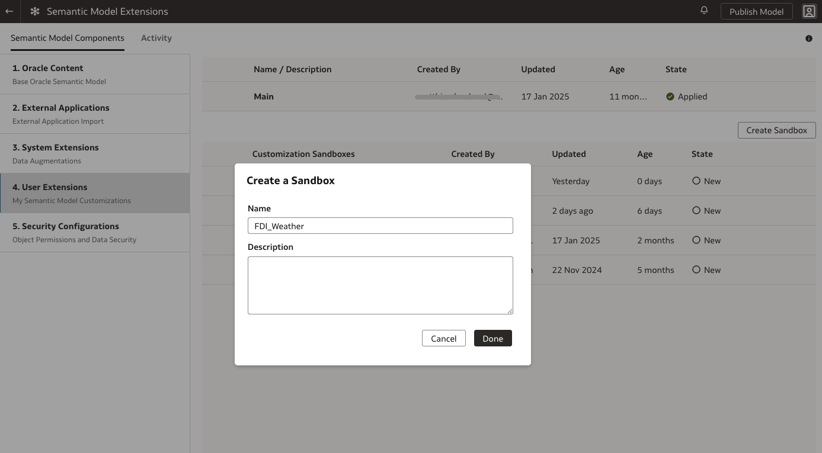
Task: Select the New status radio on the 6 days row
Action: coord(696,210)
